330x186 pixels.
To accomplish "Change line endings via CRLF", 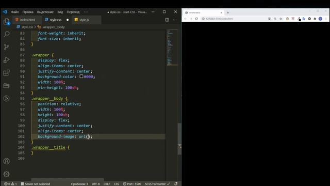I will [x=107, y=184].
